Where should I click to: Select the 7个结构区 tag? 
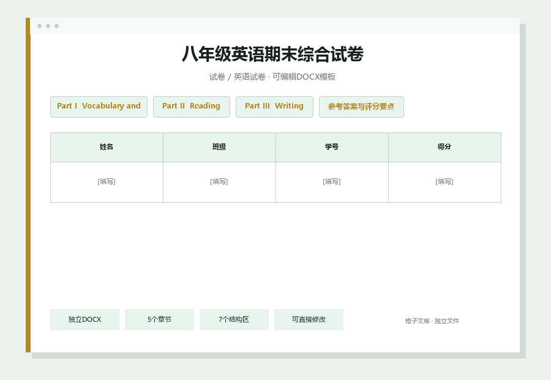tap(234, 319)
